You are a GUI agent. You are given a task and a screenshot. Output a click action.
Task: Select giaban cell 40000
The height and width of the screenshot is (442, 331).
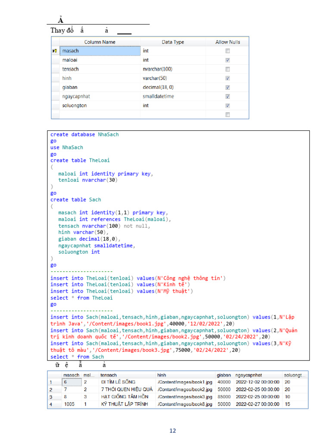(x=225, y=382)
